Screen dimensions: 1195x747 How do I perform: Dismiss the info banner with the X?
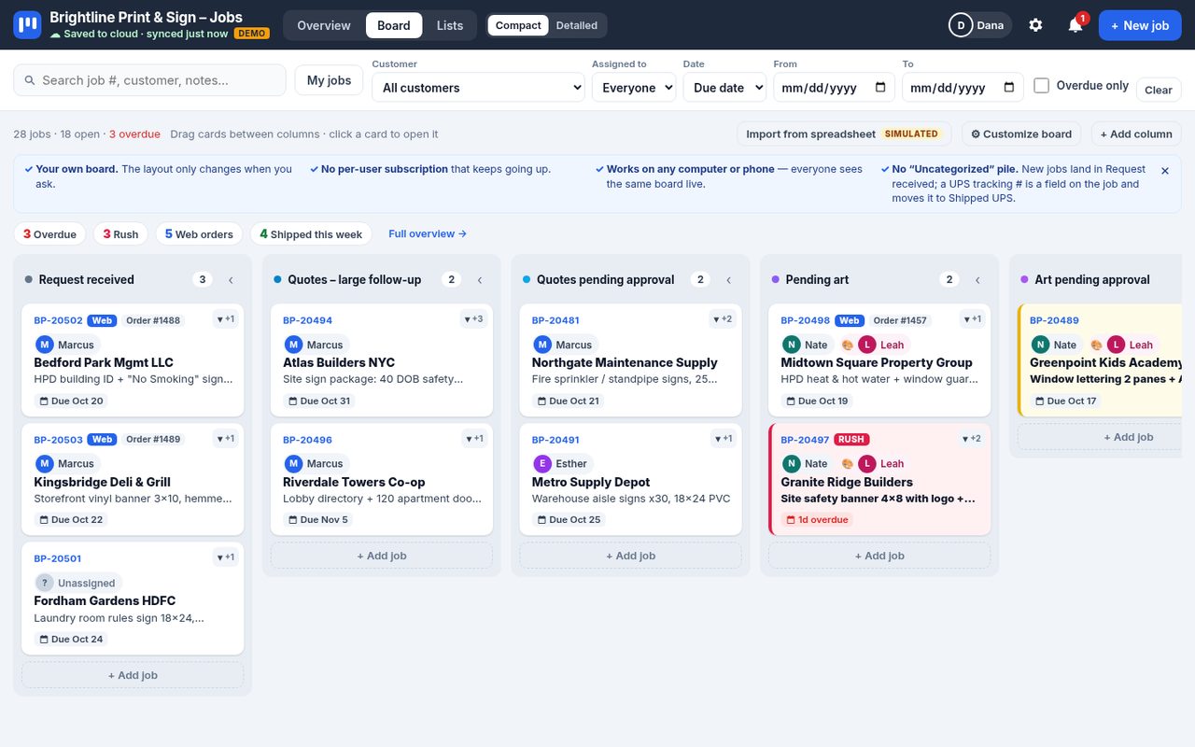pos(1164,171)
